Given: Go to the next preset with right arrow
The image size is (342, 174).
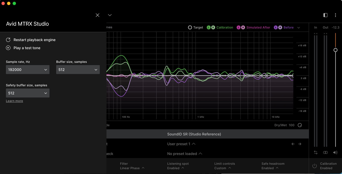Looking at the screenshot, I should tap(300, 144).
